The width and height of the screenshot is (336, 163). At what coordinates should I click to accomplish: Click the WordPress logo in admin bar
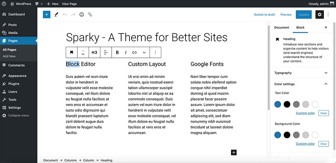coord(4,4)
